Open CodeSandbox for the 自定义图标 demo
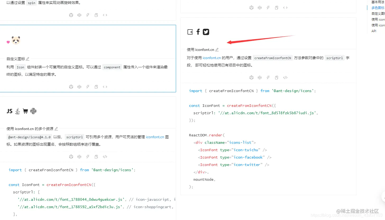The image size is (385, 220). coord(71,87)
